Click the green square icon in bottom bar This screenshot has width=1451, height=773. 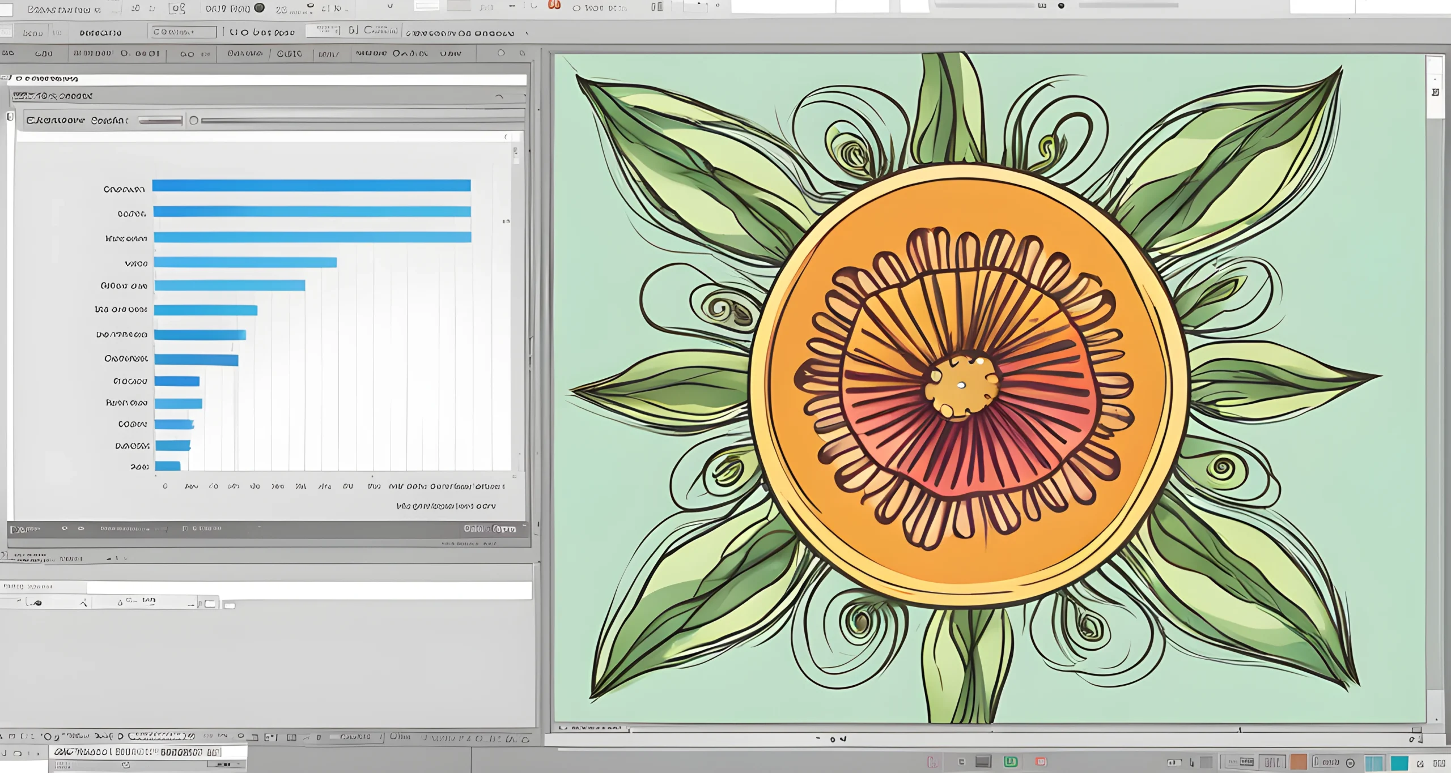(x=1011, y=762)
